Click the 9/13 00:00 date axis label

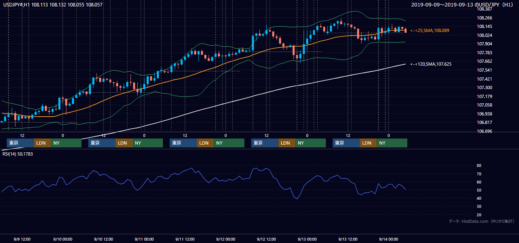[307, 239]
